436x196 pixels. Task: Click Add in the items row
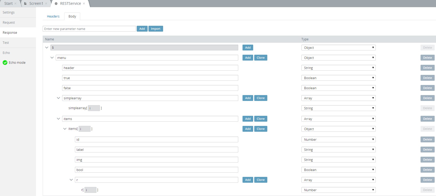click(x=248, y=119)
